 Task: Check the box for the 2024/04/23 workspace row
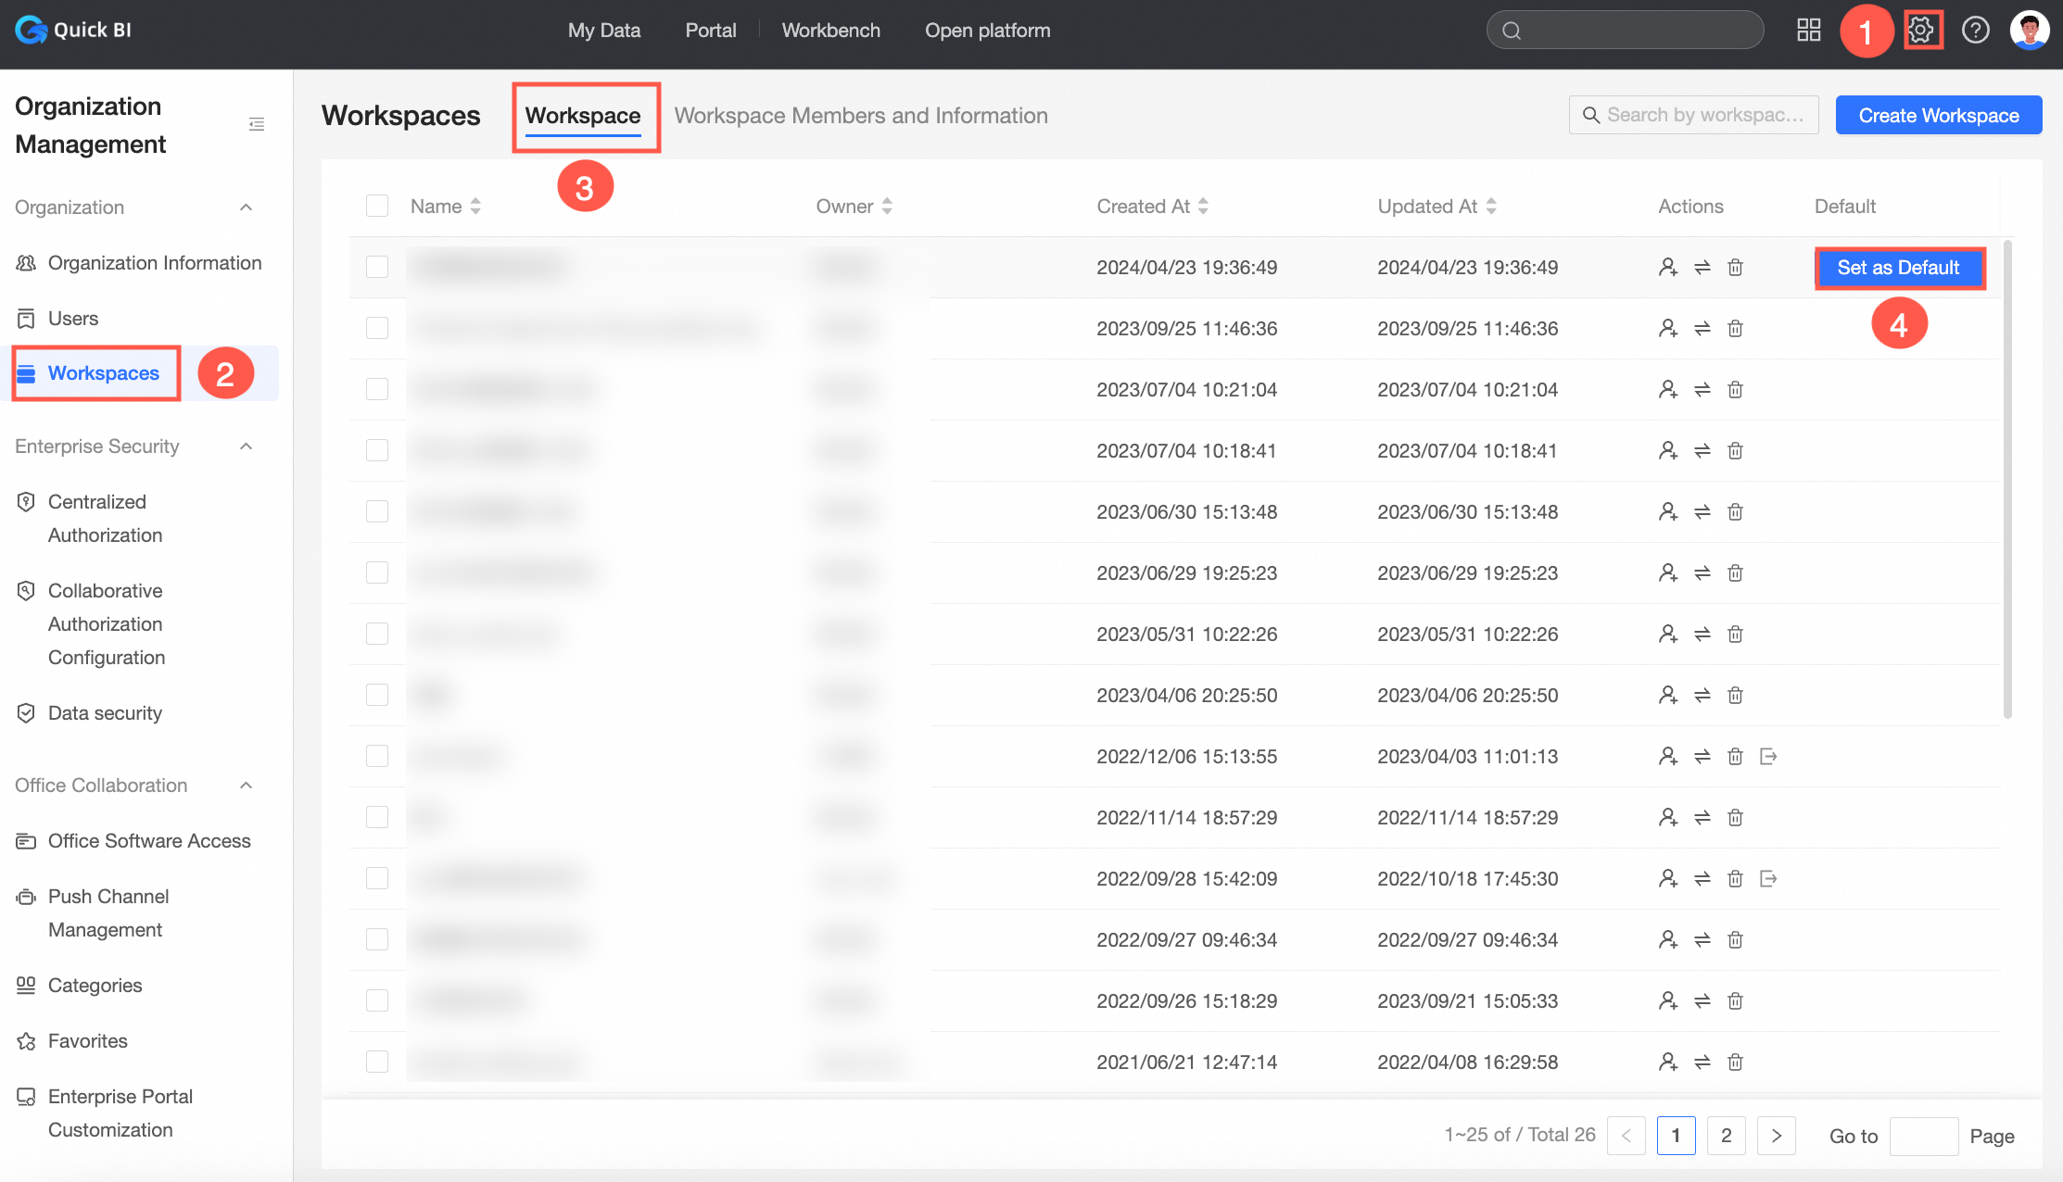click(377, 268)
